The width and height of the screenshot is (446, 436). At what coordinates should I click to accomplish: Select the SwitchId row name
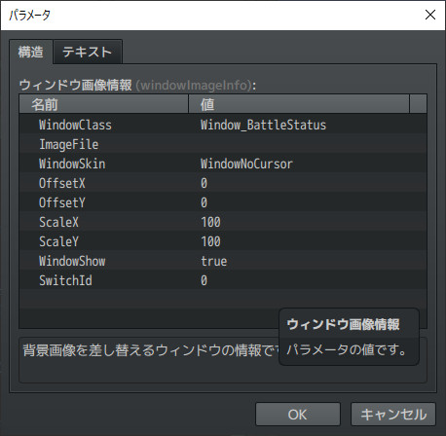[x=65, y=280]
